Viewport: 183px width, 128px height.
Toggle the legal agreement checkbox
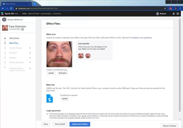[x=47, y=114]
